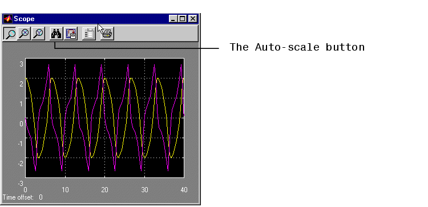Close the Scope window
Screen dimensions: 428x207
click(193, 19)
